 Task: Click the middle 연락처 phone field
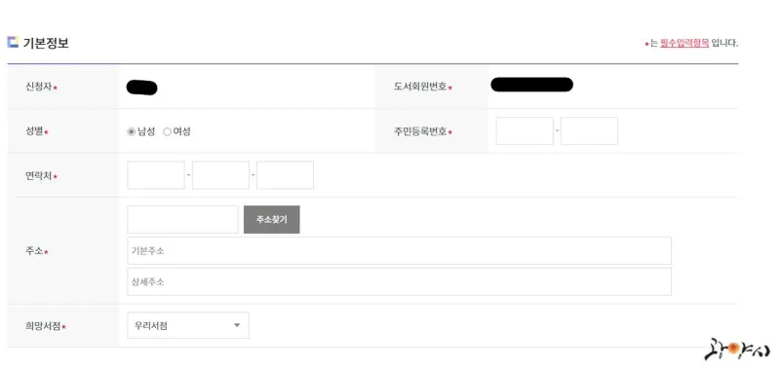[221, 175]
